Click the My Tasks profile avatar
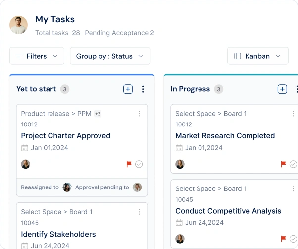The height and width of the screenshot is (249, 298). [x=19, y=25]
